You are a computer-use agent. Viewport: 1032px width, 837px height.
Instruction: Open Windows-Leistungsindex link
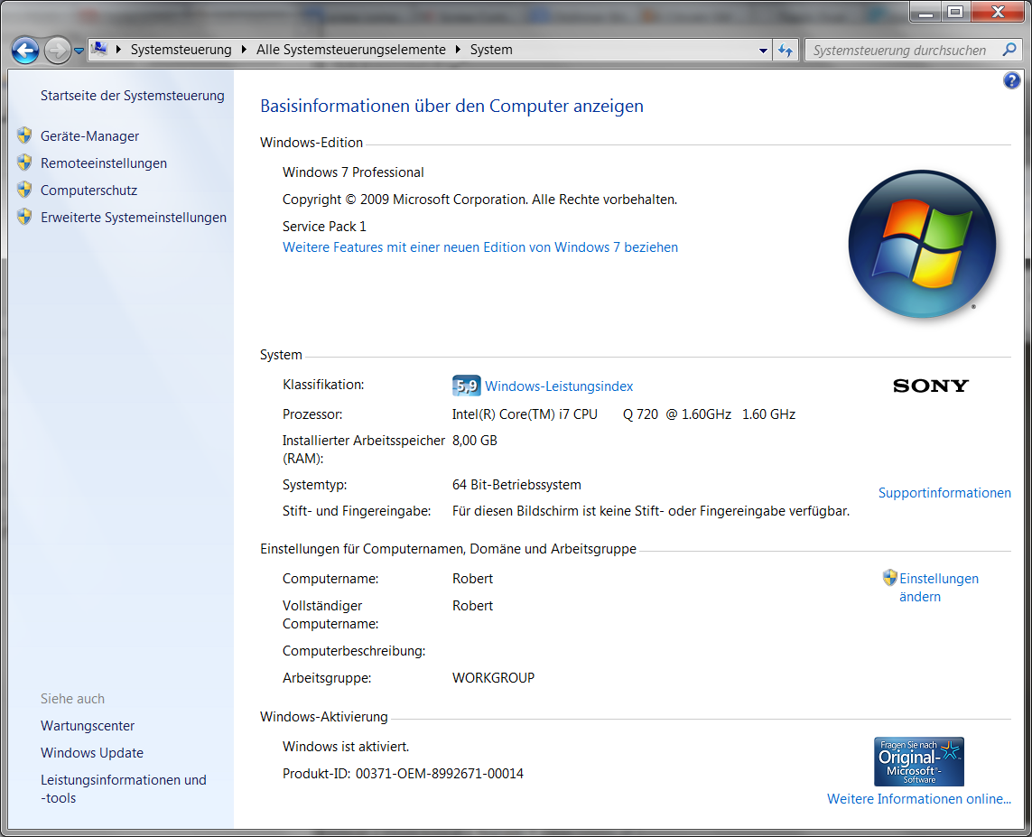559,386
